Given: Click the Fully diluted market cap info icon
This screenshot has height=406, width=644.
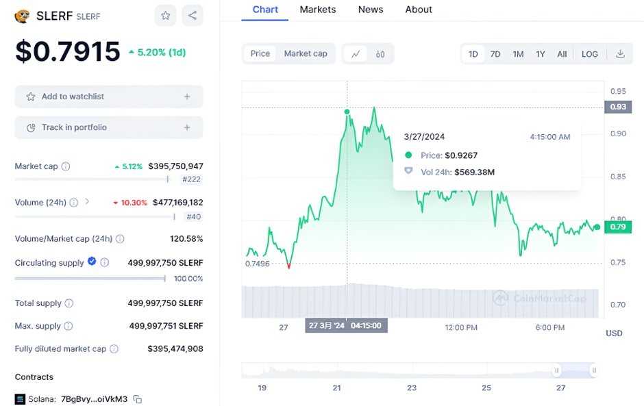Looking at the screenshot, I should click(x=114, y=349).
